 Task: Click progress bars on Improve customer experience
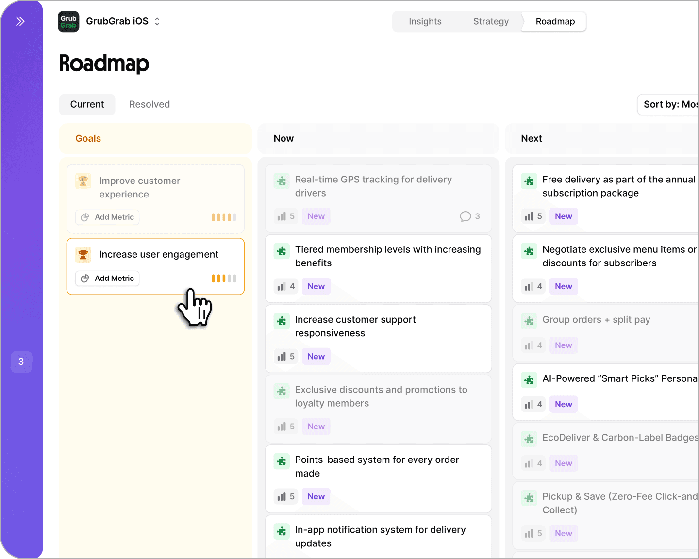pyautogui.click(x=224, y=217)
